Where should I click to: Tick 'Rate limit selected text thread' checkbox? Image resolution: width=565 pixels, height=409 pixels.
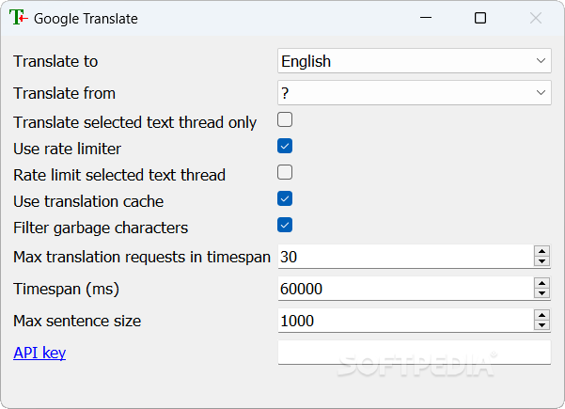(x=285, y=172)
